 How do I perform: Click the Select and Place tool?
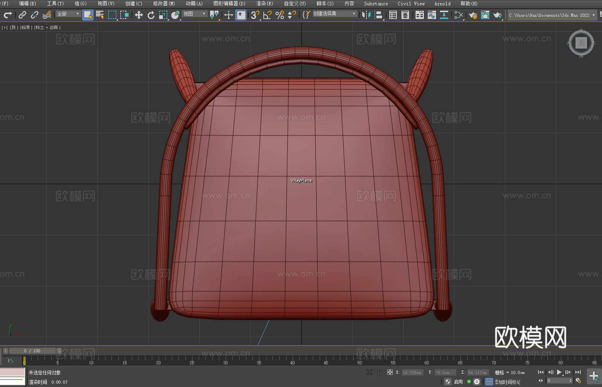coord(175,15)
